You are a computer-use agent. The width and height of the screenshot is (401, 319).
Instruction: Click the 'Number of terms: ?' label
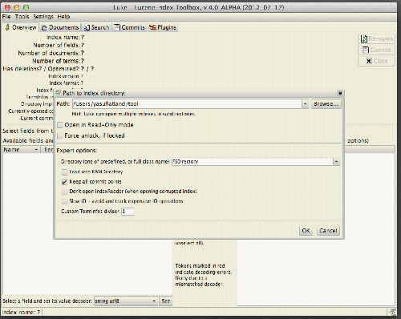click(x=58, y=61)
